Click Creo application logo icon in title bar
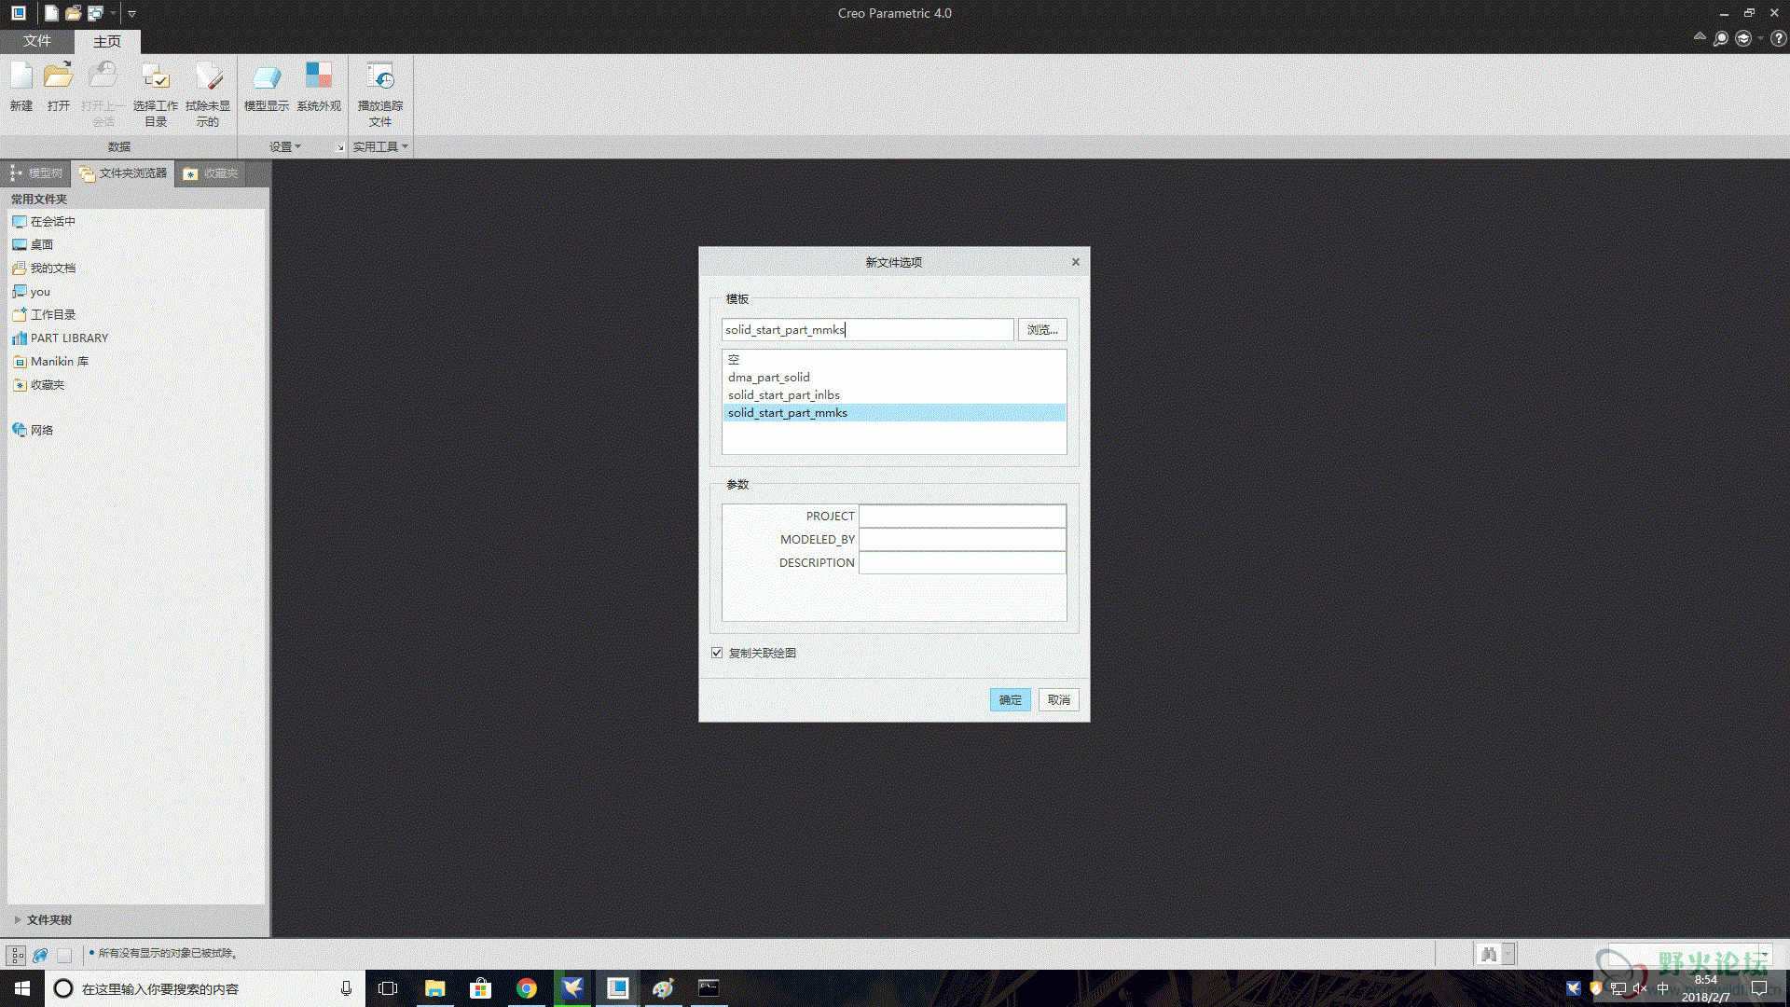1790x1007 pixels. tap(18, 13)
